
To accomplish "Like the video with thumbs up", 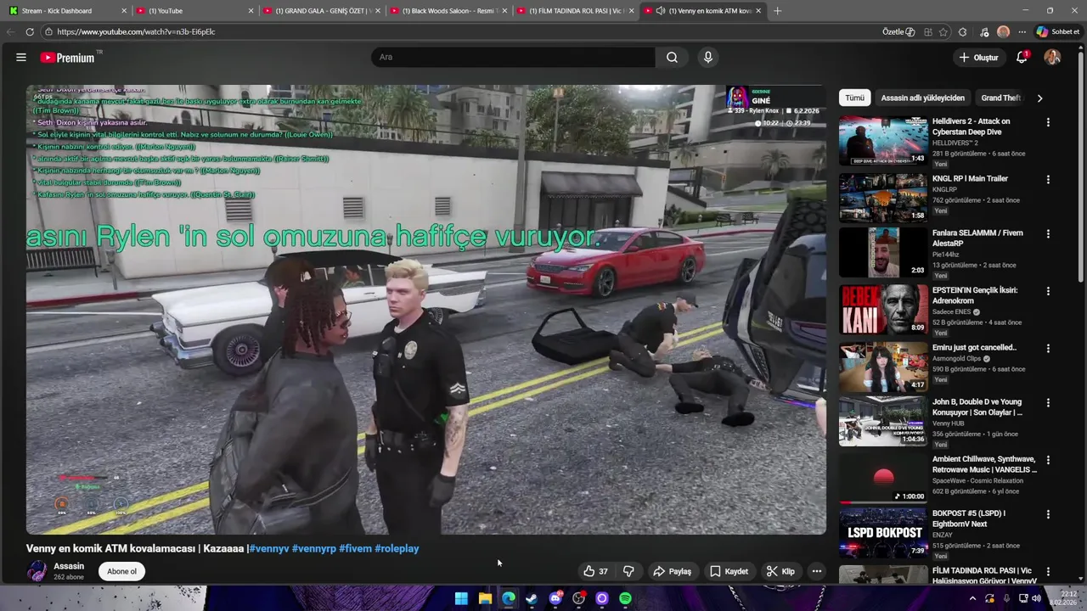I will [x=595, y=571].
